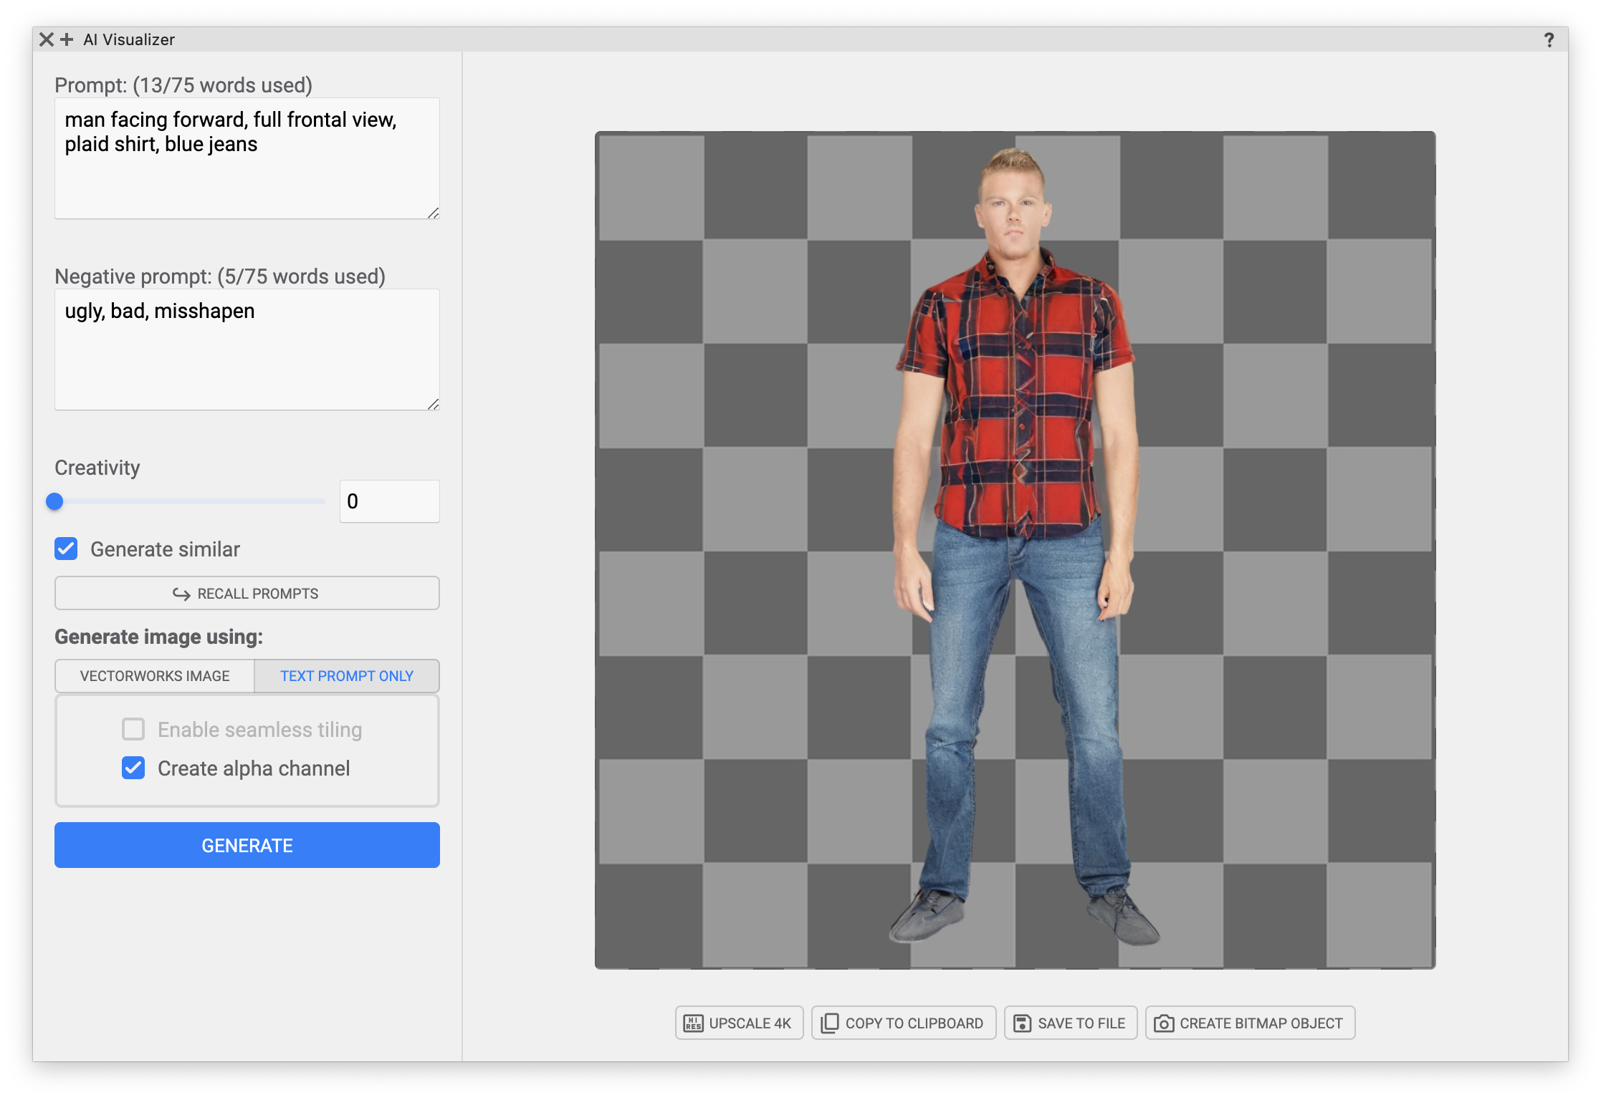Select the Text Prompt Only tab
This screenshot has width=1601, height=1100.
click(347, 676)
